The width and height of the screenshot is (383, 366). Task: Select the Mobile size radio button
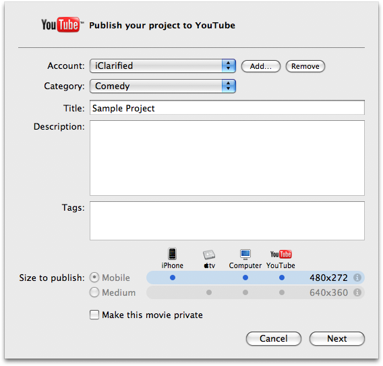point(94,278)
